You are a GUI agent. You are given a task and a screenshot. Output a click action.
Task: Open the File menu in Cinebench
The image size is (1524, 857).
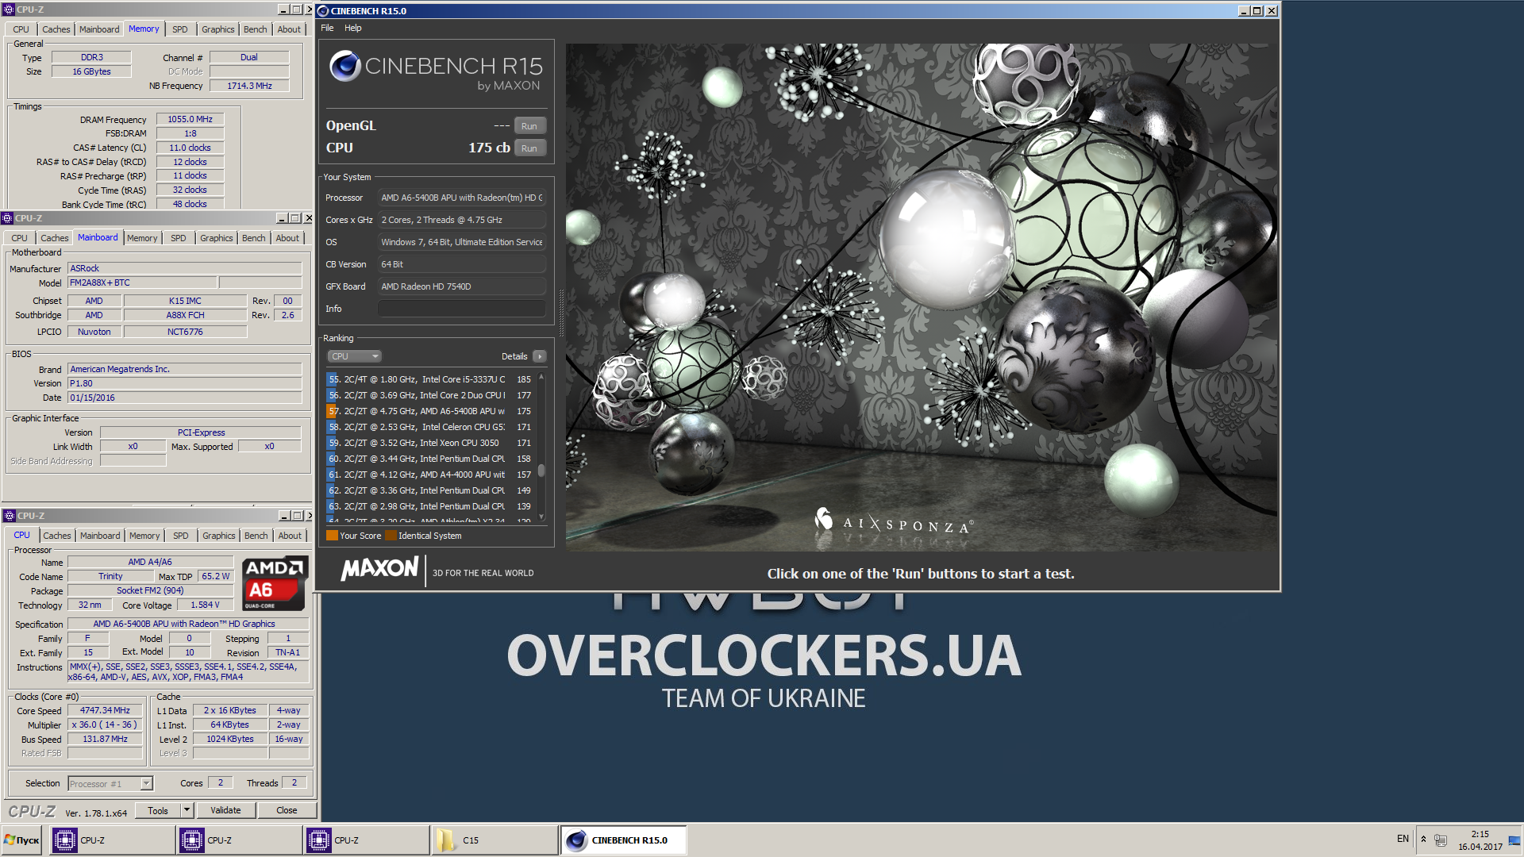(x=327, y=28)
